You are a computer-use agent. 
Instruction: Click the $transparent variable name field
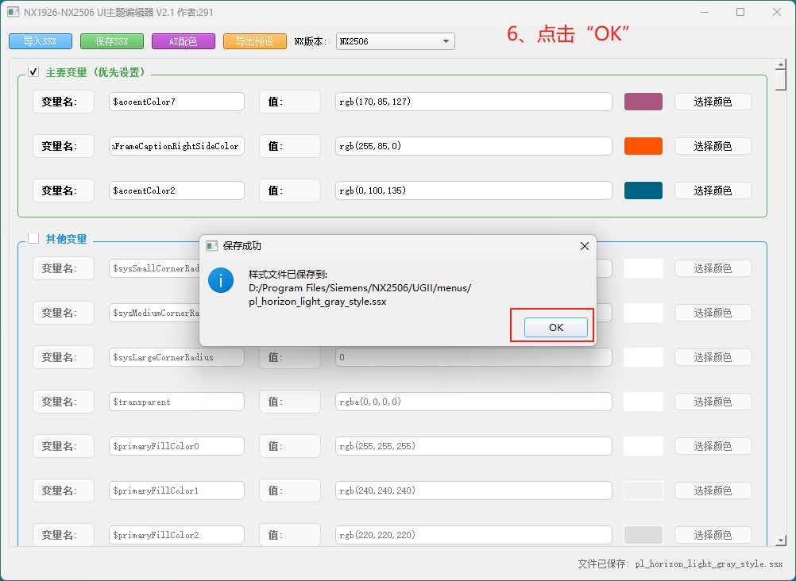(x=176, y=402)
